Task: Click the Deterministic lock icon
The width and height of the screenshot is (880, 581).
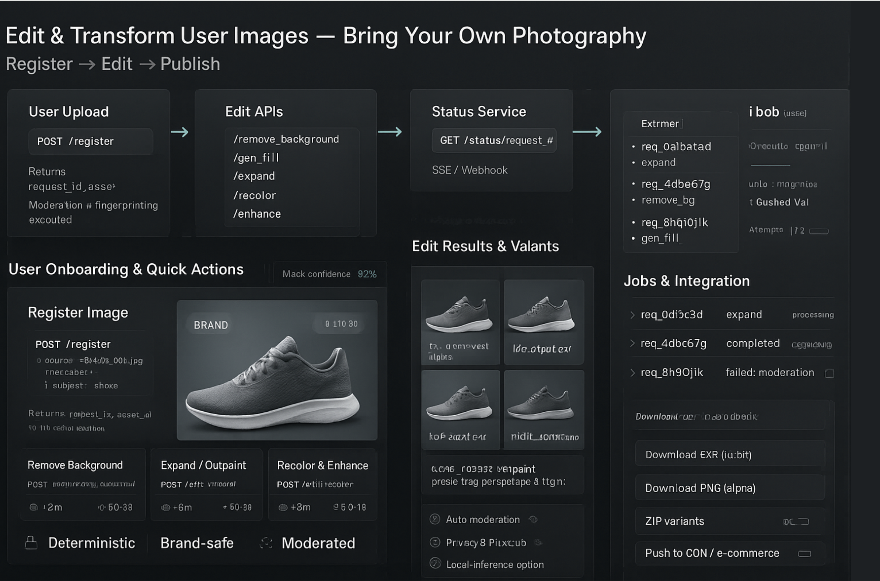Action: [31, 543]
